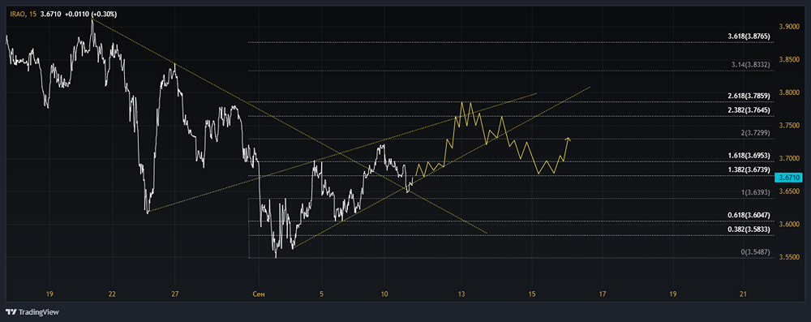Click the 2(3.7299) Fibonacci label

click(756, 132)
